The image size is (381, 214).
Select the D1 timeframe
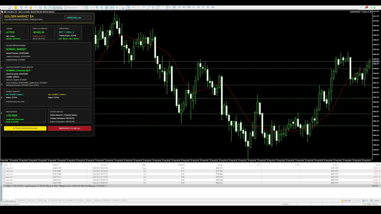click(x=203, y=7)
